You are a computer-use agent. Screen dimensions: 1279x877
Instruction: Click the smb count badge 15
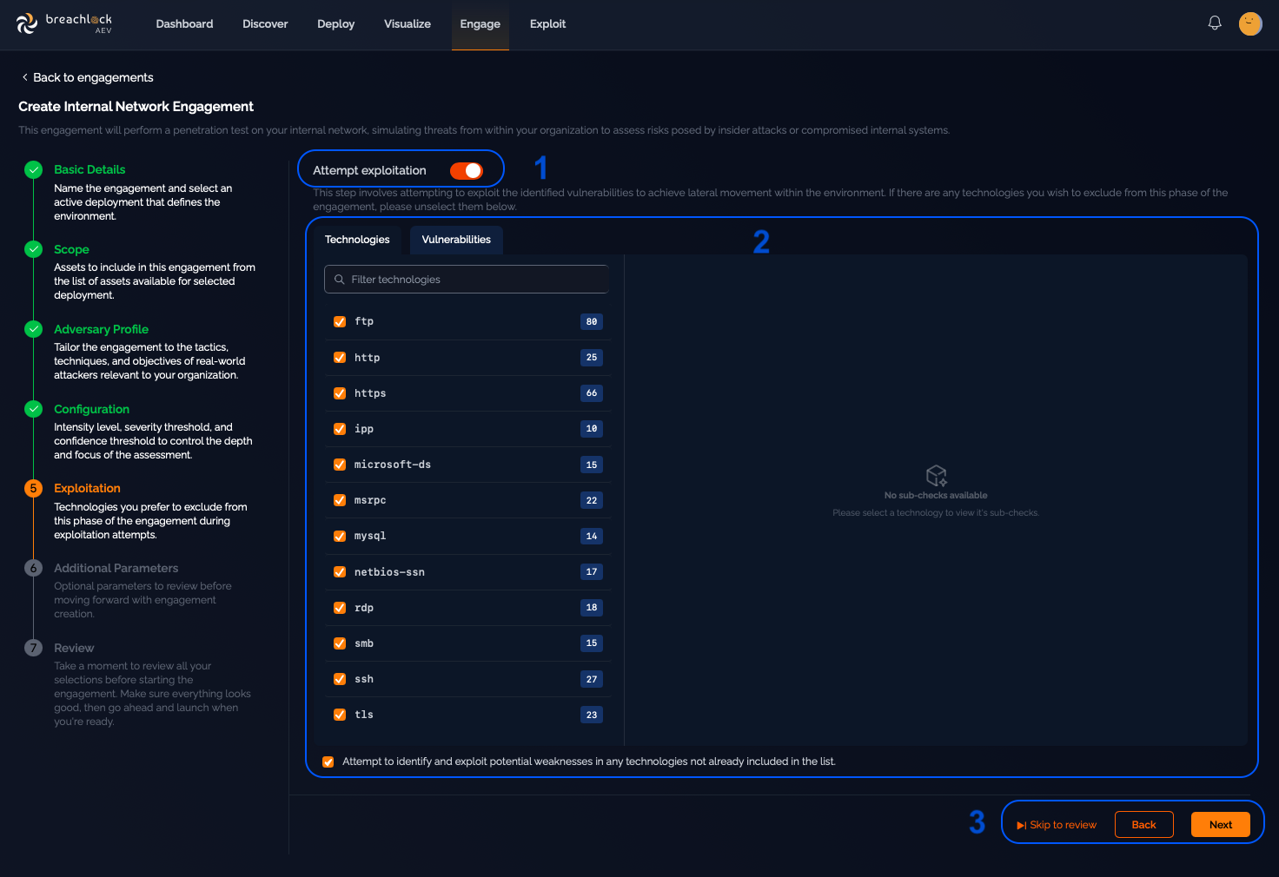click(x=592, y=643)
